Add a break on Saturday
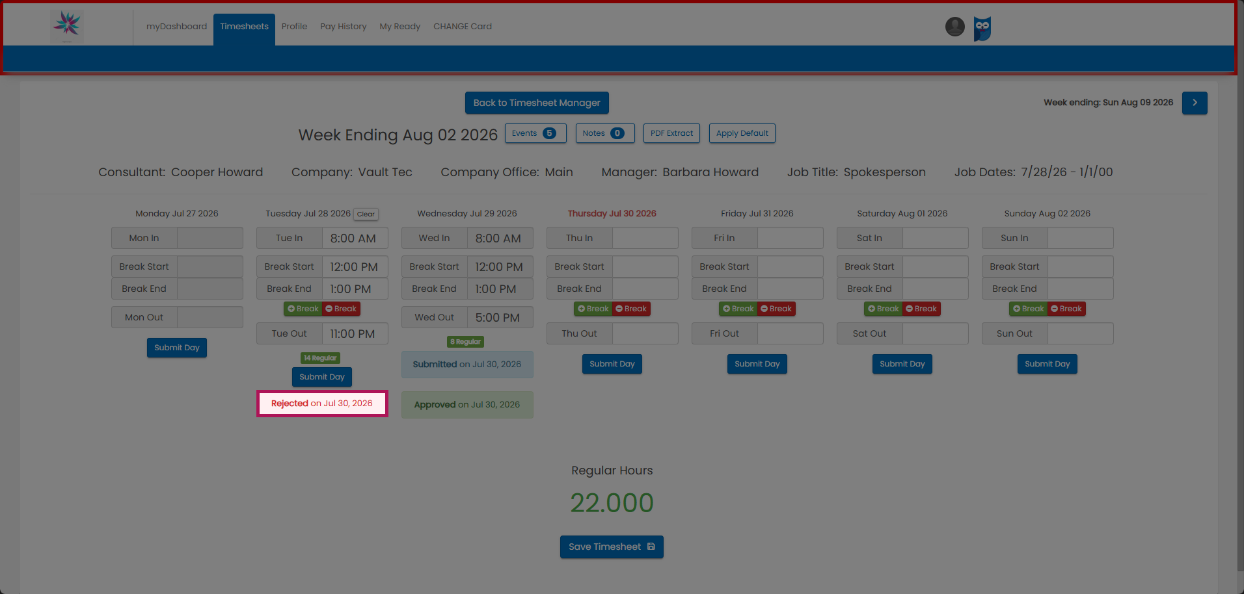This screenshot has height=594, width=1244. point(884,309)
